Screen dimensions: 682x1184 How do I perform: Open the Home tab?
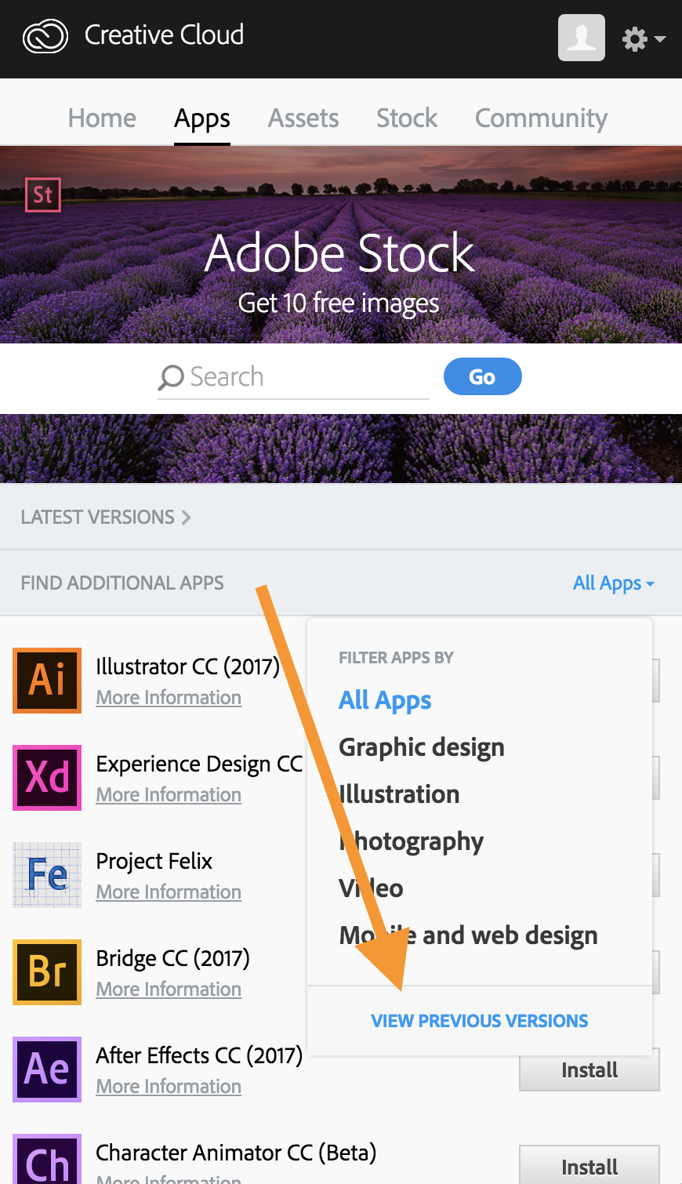point(102,118)
